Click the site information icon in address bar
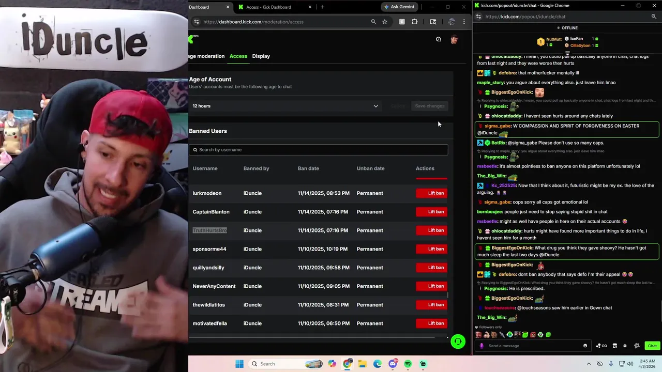Viewport: 662px width, 372px height. [x=196, y=22]
